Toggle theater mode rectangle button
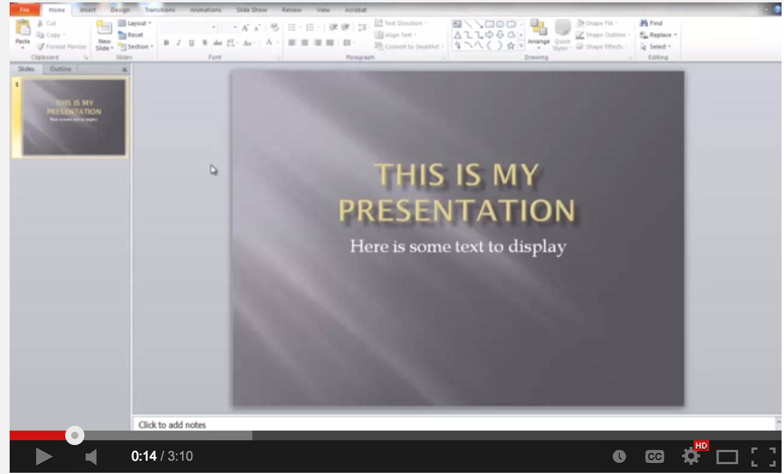Viewport: 784px width, 474px height. click(727, 457)
